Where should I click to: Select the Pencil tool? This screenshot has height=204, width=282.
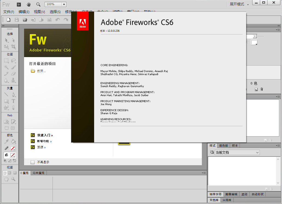coord(6,74)
